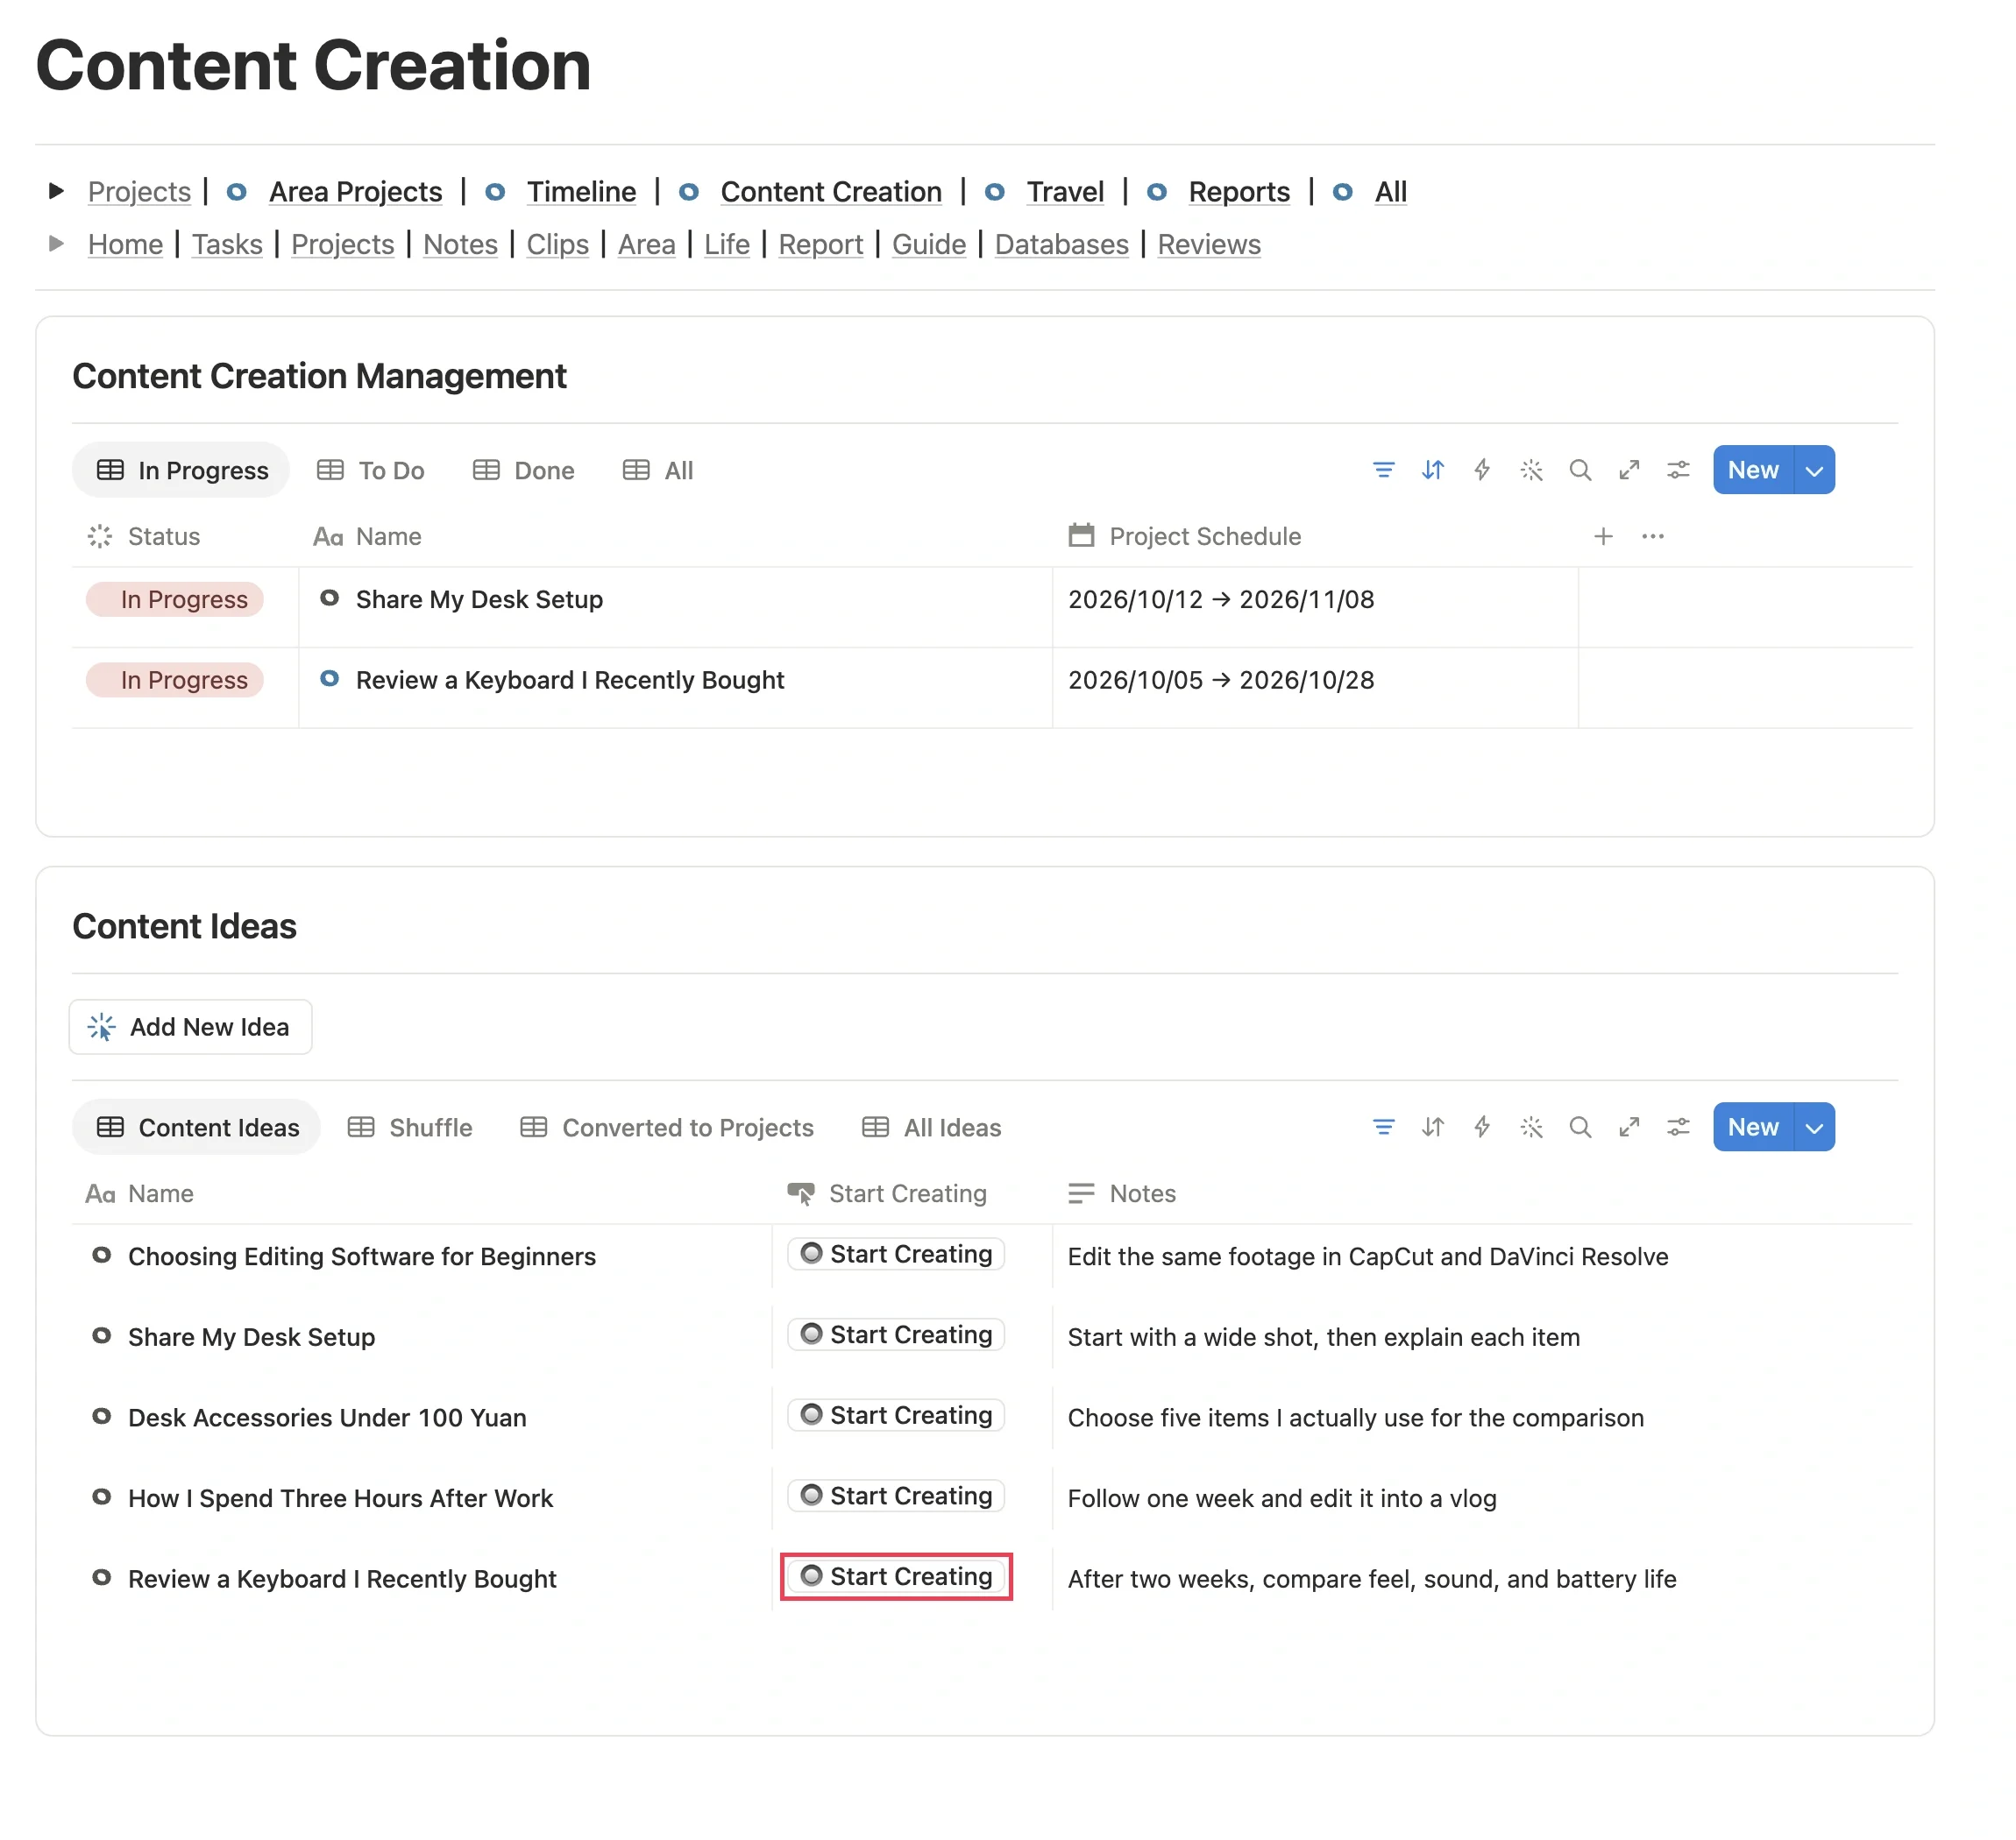The image size is (2016, 1840).
Task: Click Notes column header in Content Ideas
Action: [x=1122, y=1193]
